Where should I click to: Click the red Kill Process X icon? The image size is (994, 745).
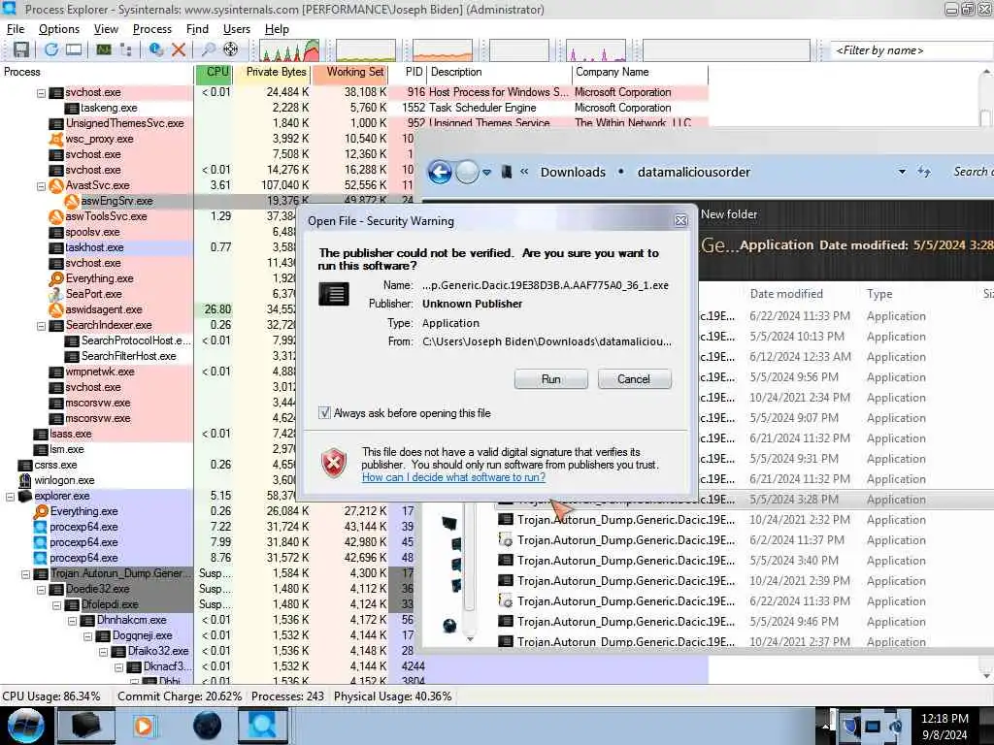(179, 49)
